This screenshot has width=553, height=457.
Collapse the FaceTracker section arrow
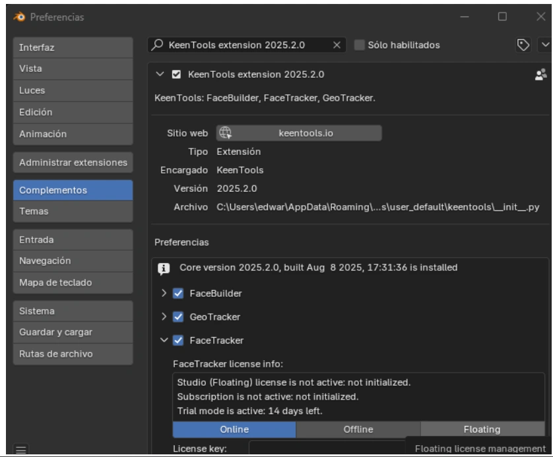coord(162,340)
